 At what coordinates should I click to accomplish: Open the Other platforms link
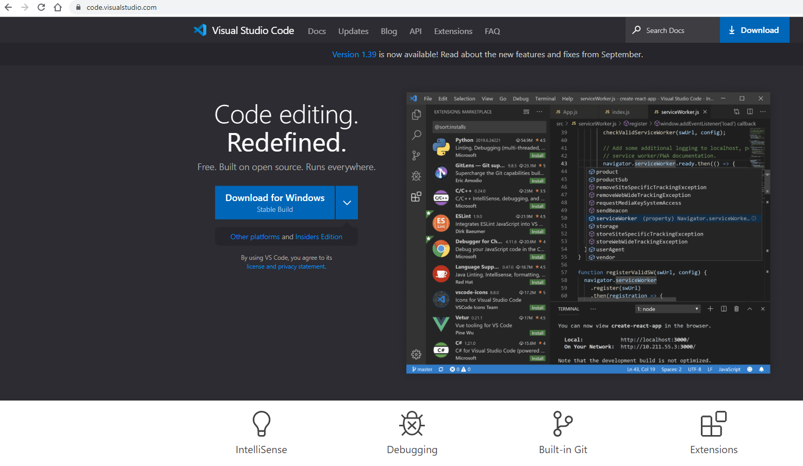[x=255, y=237]
